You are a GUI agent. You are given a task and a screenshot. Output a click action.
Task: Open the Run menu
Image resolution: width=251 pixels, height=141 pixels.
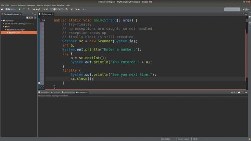click(x=54, y=5)
